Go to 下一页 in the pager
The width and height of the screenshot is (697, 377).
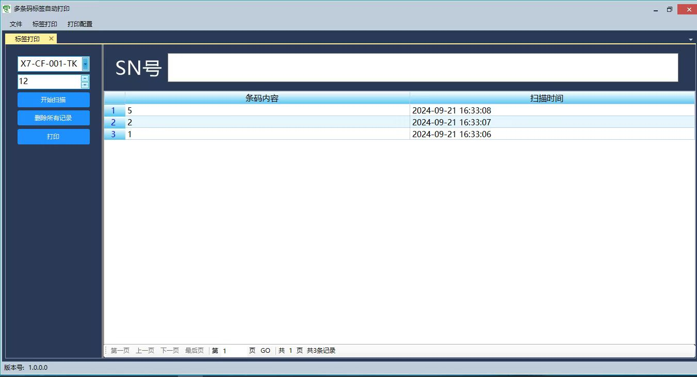tap(170, 351)
